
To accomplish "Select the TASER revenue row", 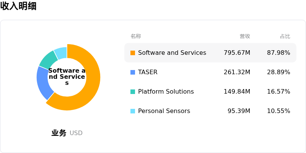I will click(x=210, y=72).
